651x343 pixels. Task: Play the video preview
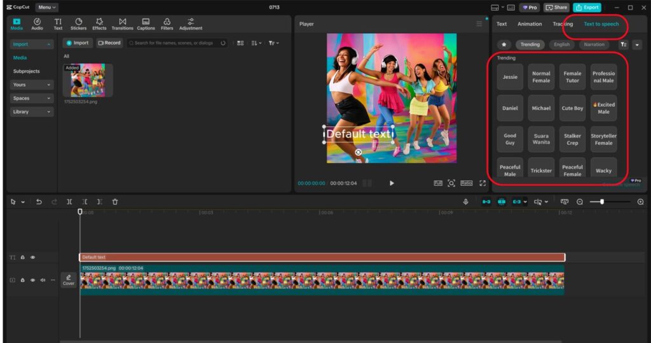[x=392, y=183]
